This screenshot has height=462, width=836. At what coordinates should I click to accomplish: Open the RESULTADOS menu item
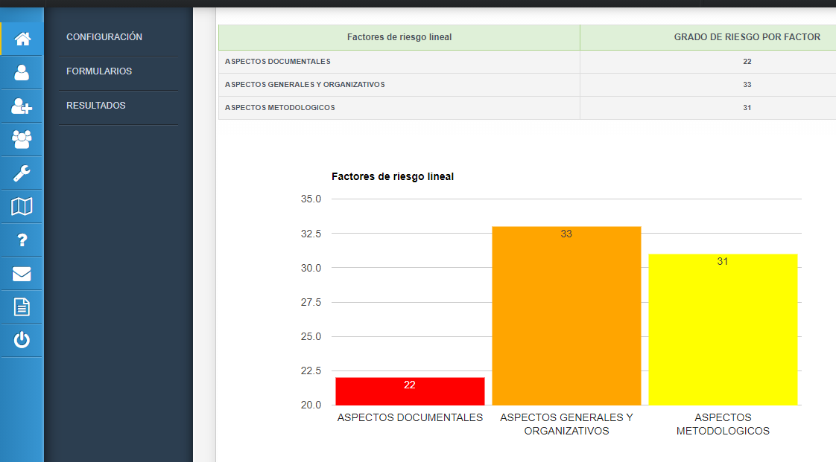(x=96, y=106)
